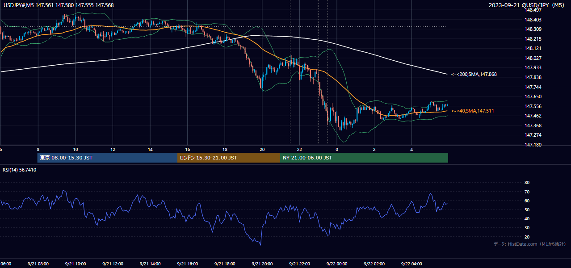The image size is (571, 268).
Task: Click hour label 10 under the price chart
Action: (76, 149)
